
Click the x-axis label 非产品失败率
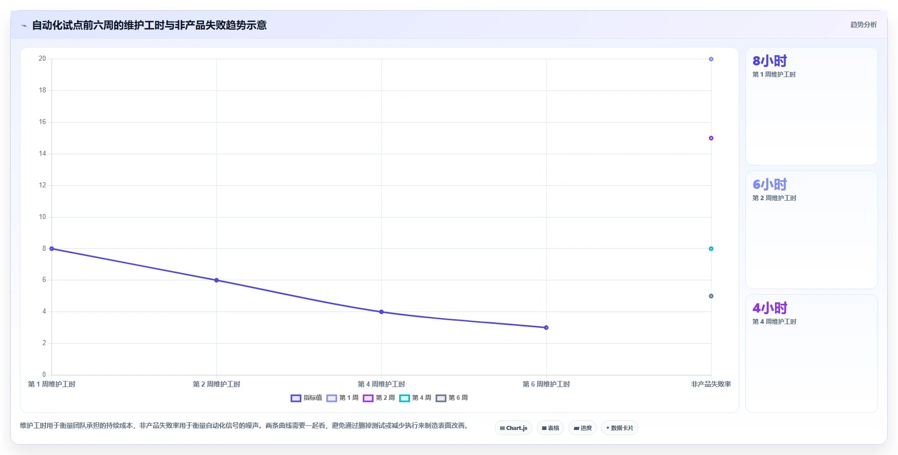[711, 384]
